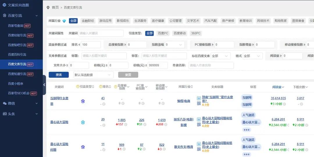
Task: Filter by 金融财经 industry
Action: (88, 21)
